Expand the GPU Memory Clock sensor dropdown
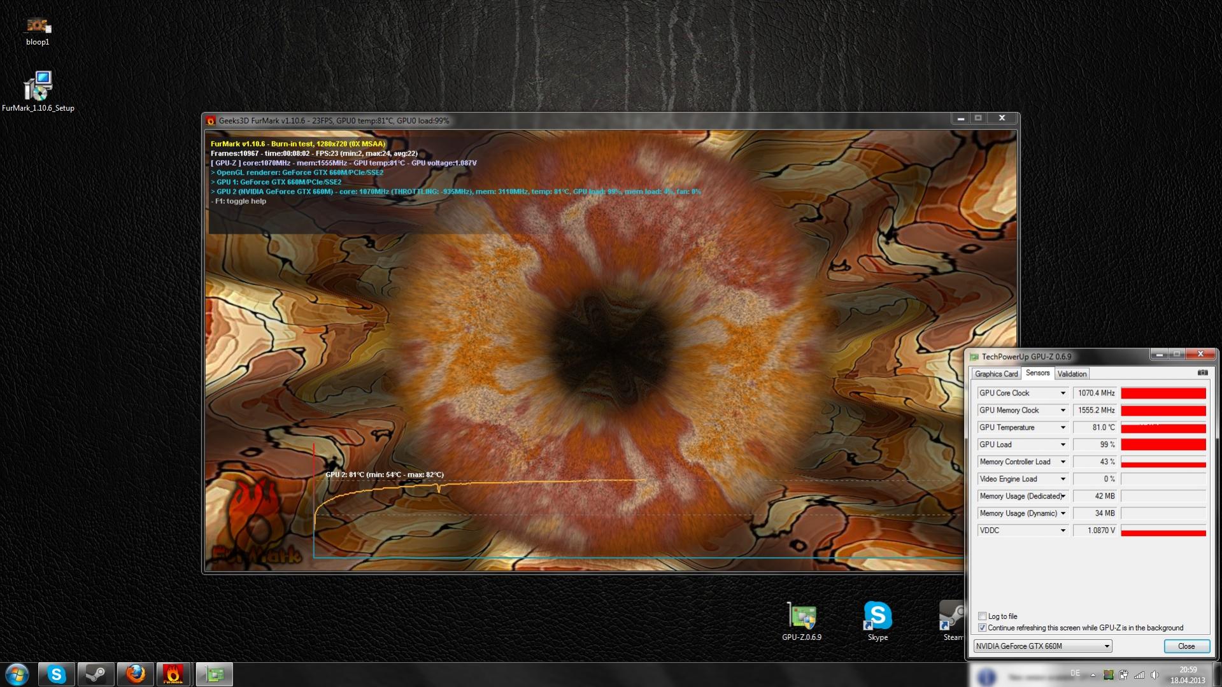The height and width of the screenshot is (687, 1222). pos(1063,411)
